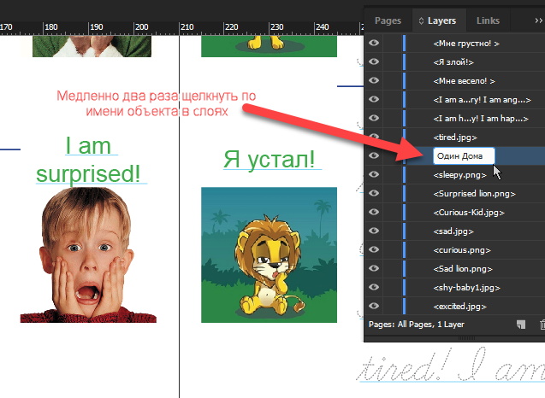Select the <excited.jpg> layer item
The image size is (545, 398).
pyautogui.click(x=459, y=306)
